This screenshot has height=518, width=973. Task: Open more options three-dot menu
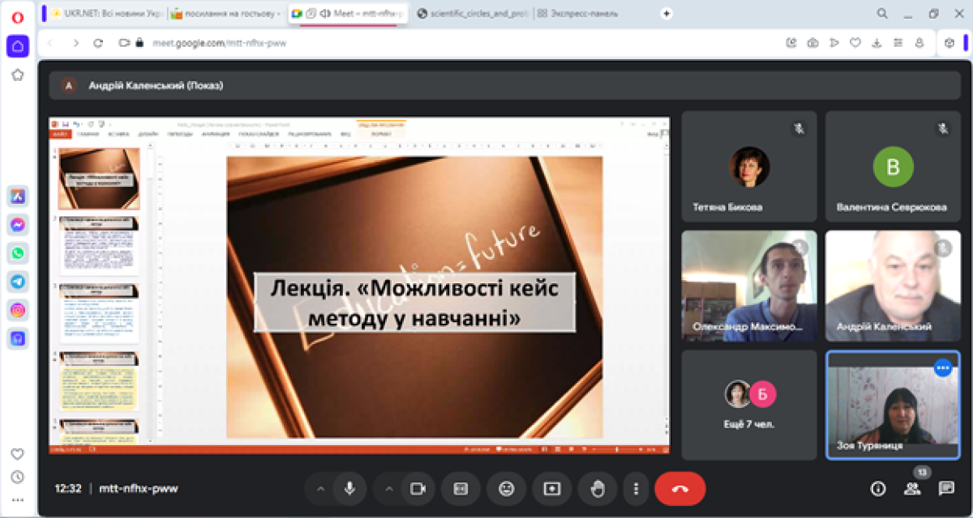pyautogui.click(x=637, y=489)
